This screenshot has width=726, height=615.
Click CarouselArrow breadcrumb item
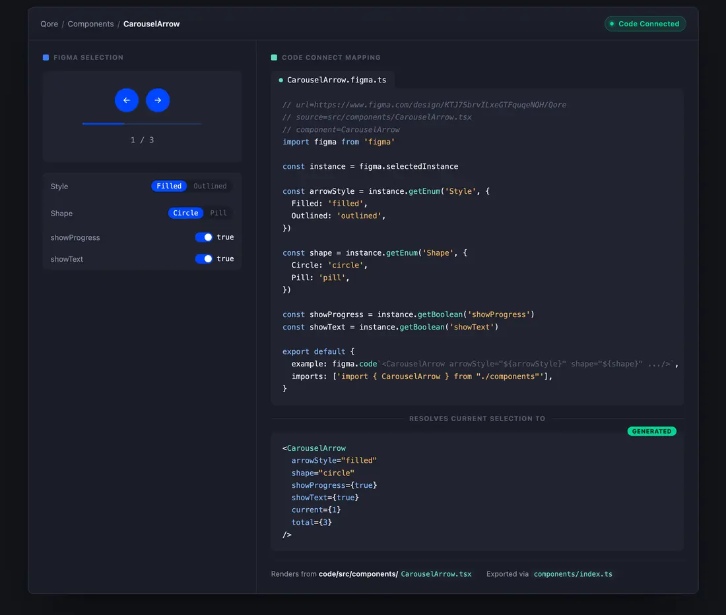(151, 24)
